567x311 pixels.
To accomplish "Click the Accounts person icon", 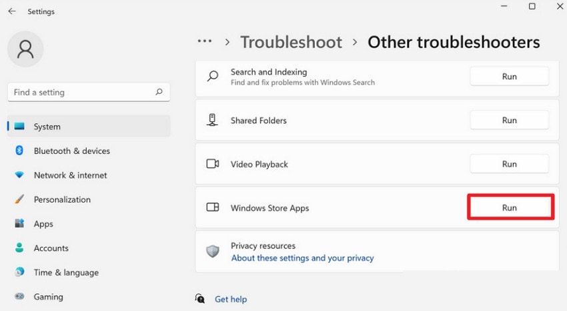I will (x=19, y=248).
